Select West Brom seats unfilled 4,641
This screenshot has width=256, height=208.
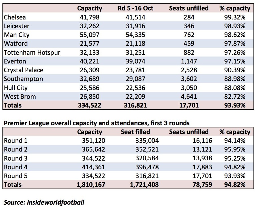(x=189, y=97)
